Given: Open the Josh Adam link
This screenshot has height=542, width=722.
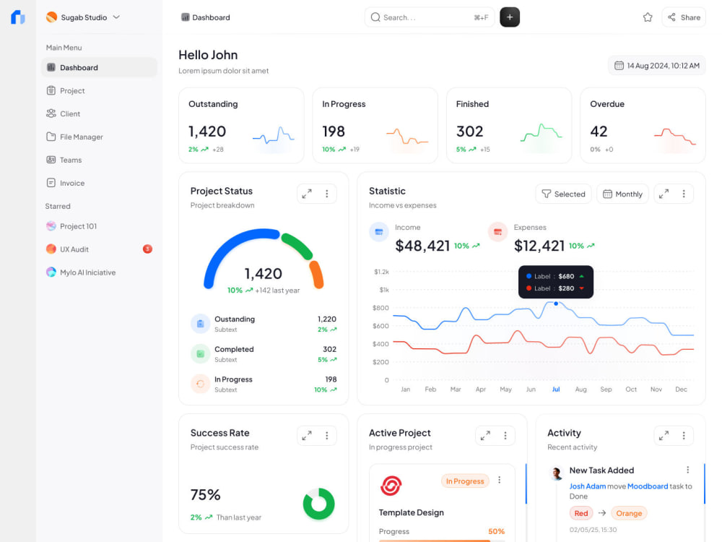Looking at the screenshot, I should point(588,486).
